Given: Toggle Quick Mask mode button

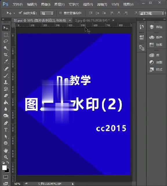Looking at the screenshot, I should point(6,177).
